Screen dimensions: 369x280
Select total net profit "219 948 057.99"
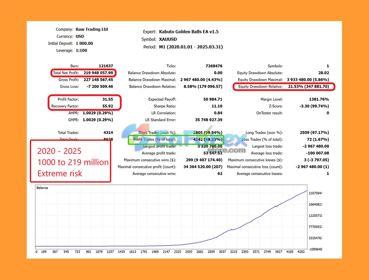coord(98,73)
